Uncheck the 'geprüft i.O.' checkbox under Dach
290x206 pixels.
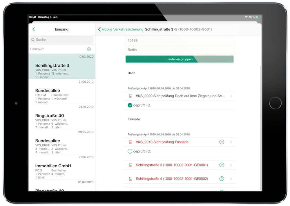click(x=130, y=105)
